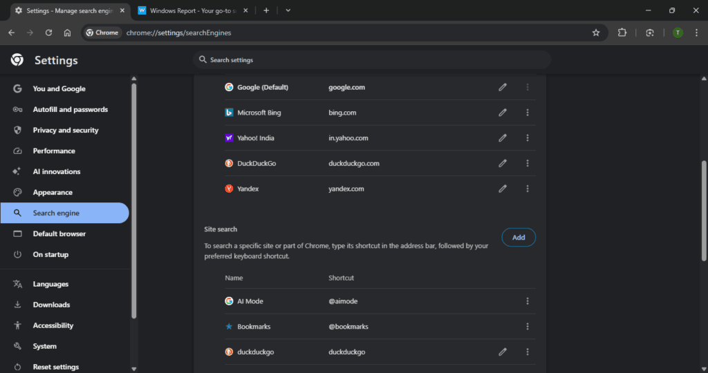Open the profile avatar menu
The width and height of the screenshot is (708, 373).
678,32
